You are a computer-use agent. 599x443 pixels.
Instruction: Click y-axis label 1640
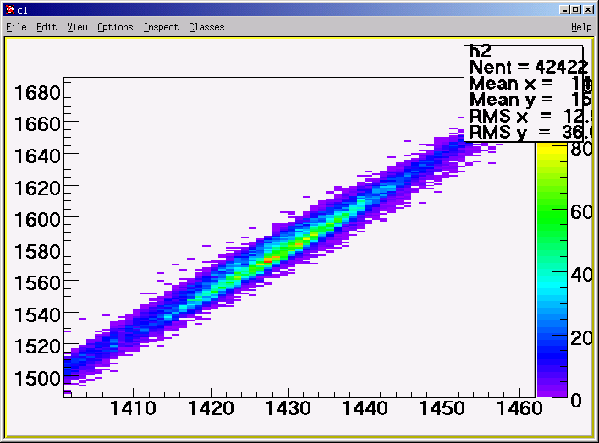tap(37, 156)
